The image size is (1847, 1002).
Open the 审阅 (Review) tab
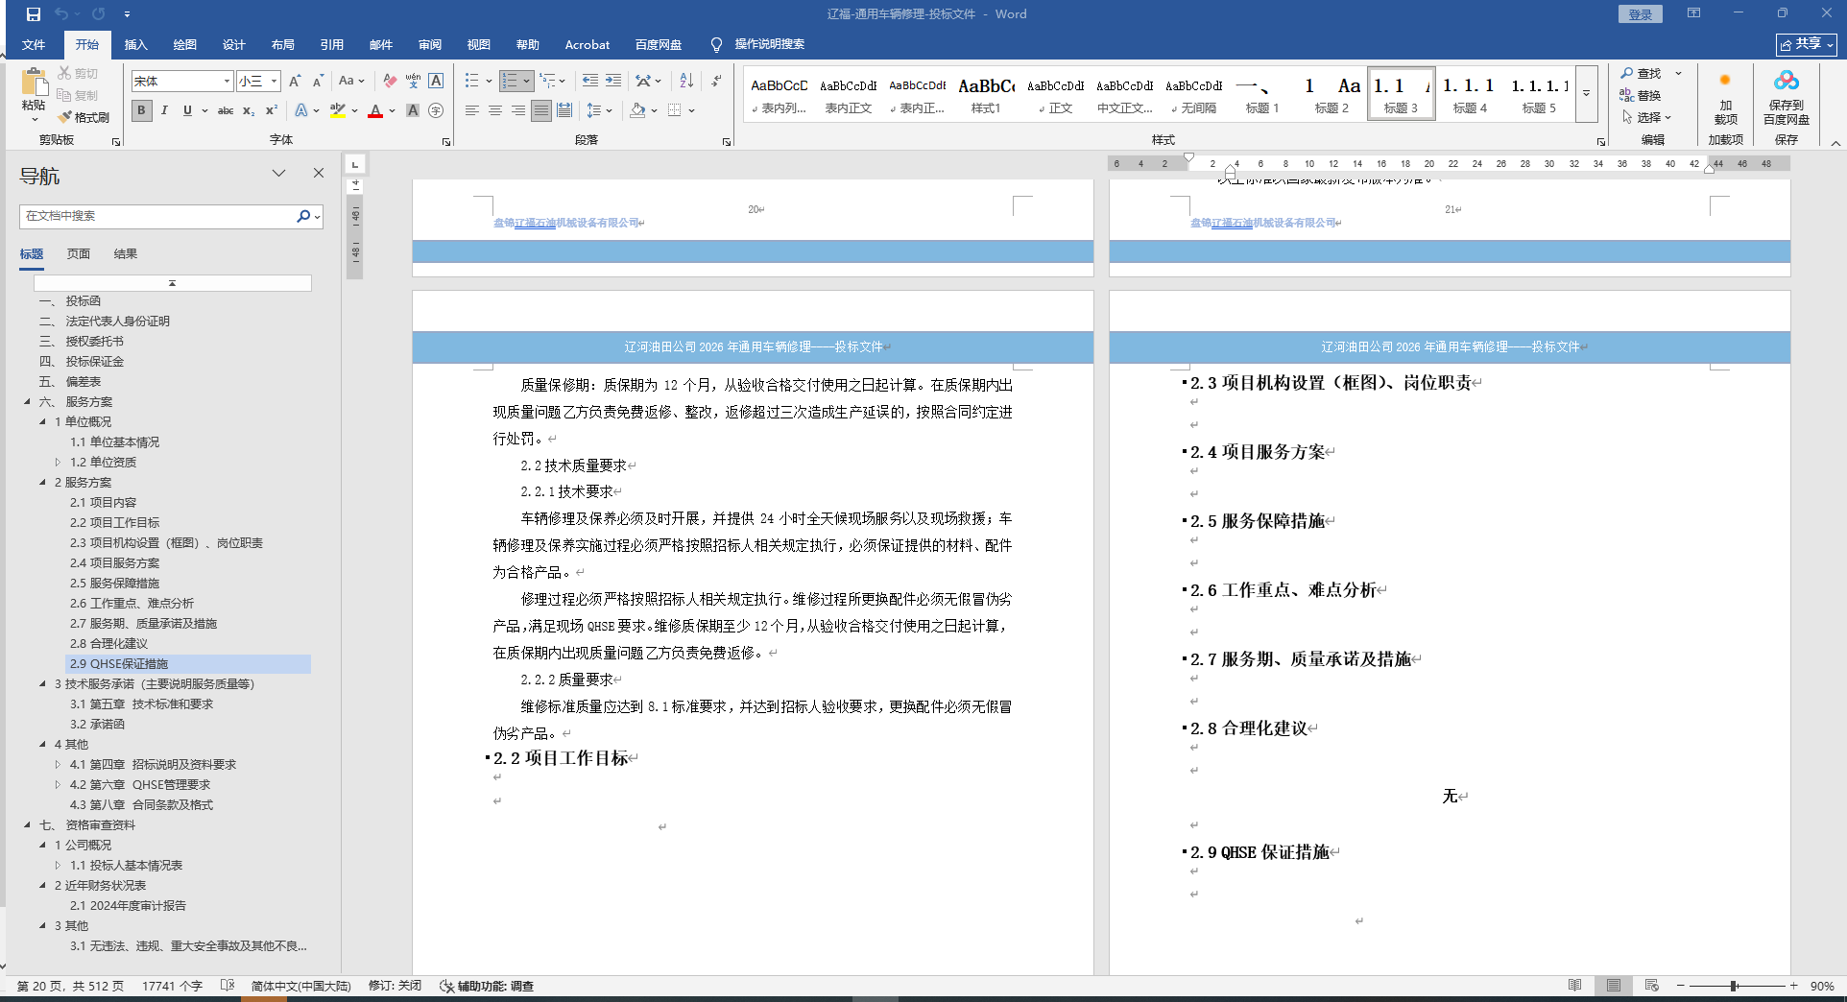[430, 44]
